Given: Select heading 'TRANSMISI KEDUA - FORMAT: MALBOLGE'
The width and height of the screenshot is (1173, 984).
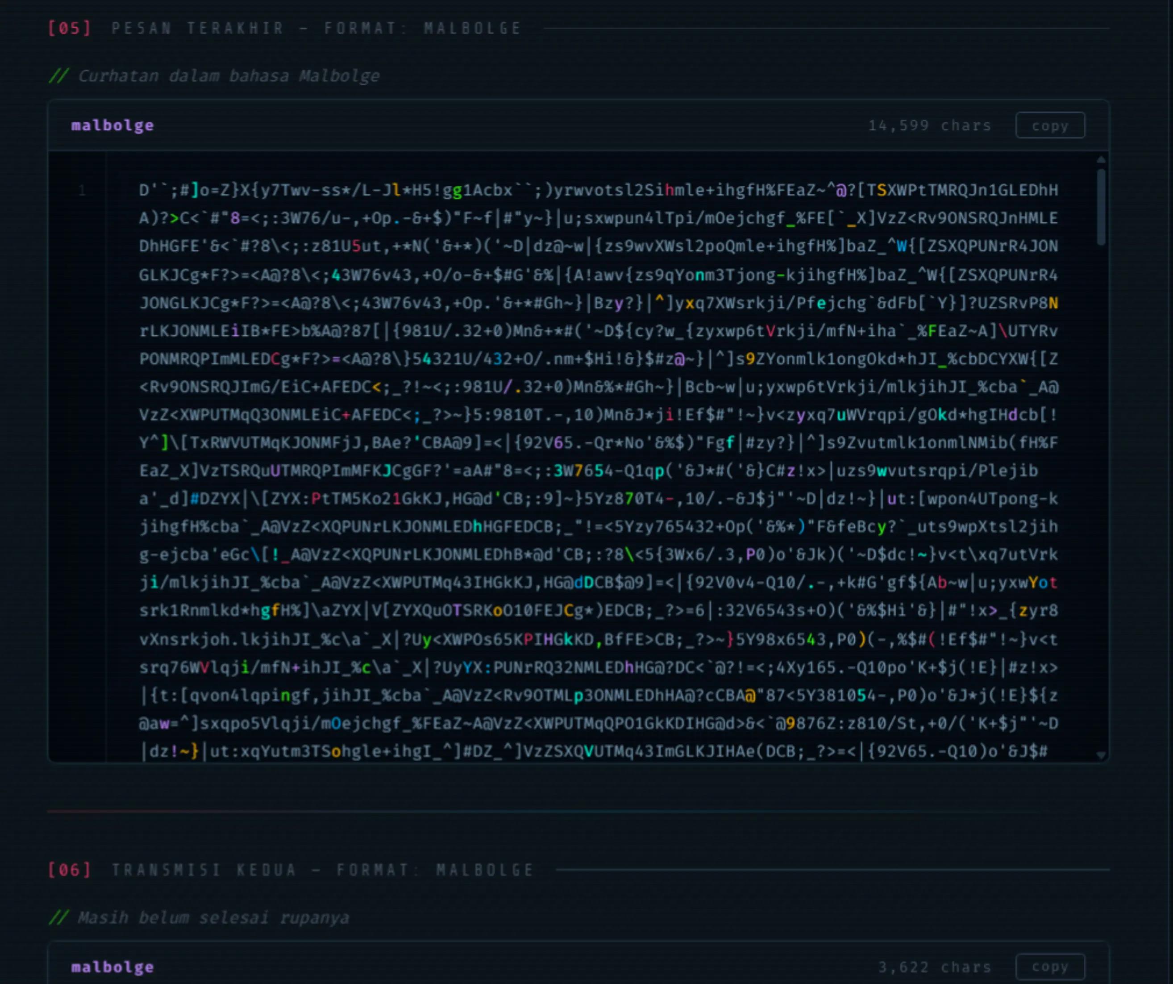Looking at the screenshot, I should pyautogui.click(x=323, y=869).
